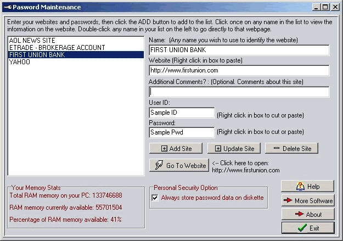Maximize the Pasword Maintenance window
The width and height of the screenshot is (343, 241).
tap(325, 7)
